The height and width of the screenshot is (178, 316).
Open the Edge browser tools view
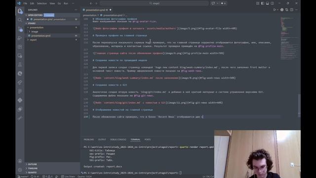click(x=20, y=74)
